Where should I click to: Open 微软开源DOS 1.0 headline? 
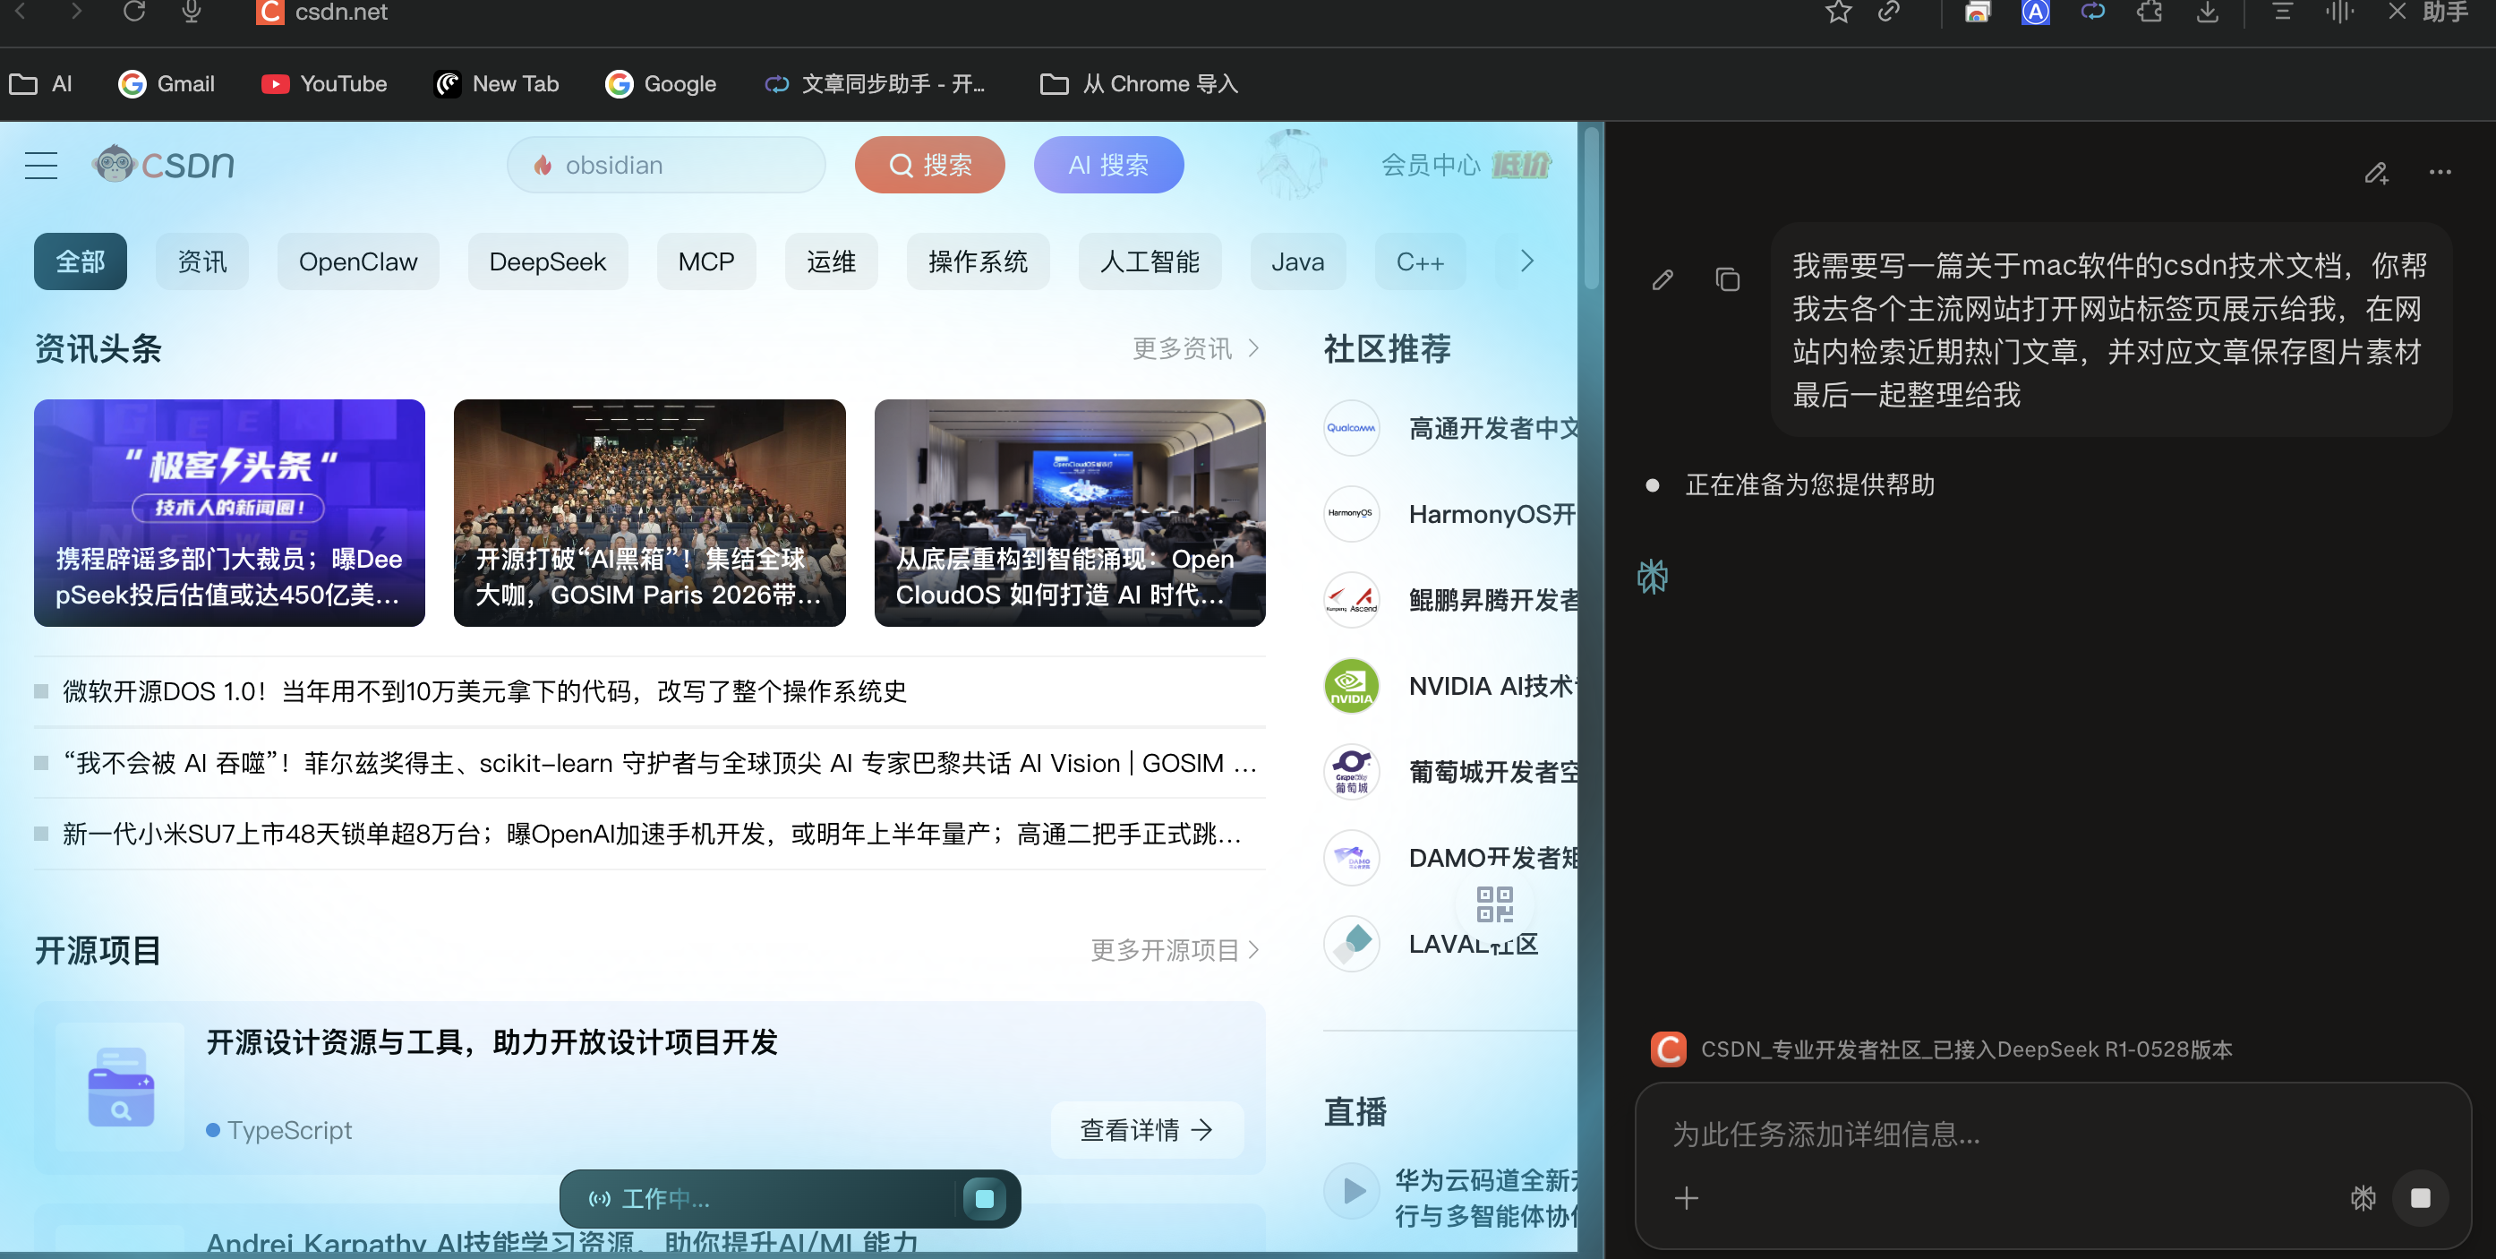(x=484, y=691)
